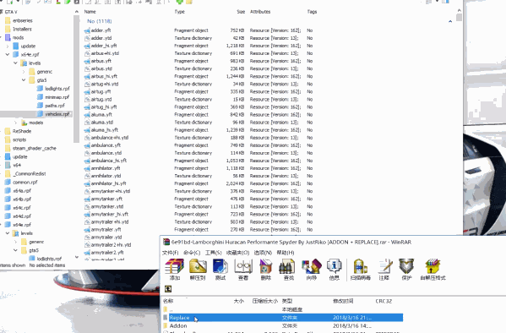This screenshot has height=333, width=506.
Task: Sort OpenIV file list by Attributes column
Action: click(260, 12)
